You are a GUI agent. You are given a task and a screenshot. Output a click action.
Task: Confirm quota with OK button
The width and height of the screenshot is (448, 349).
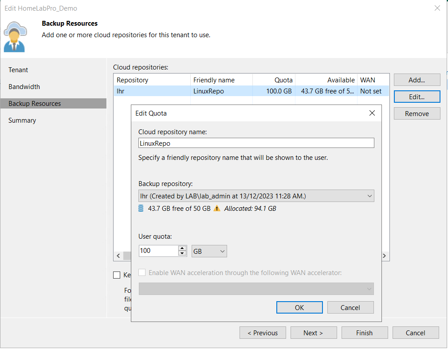(x=299, y=307)
